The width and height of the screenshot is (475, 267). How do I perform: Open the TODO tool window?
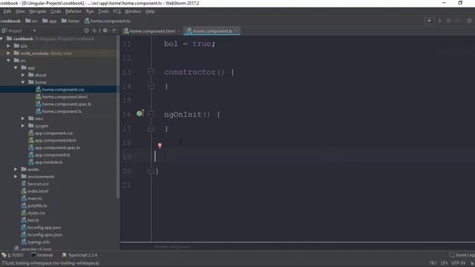[x=13, y=255]
